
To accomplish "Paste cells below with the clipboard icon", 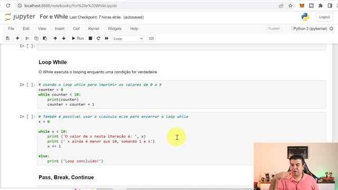I will tap(45, 39).
